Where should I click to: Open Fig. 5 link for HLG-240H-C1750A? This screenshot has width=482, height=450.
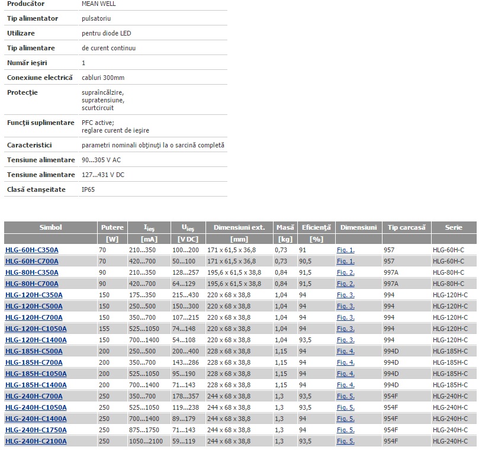click(x=346, y=430)
